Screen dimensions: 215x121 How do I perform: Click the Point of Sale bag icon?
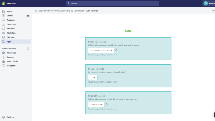tap(3, 62)
